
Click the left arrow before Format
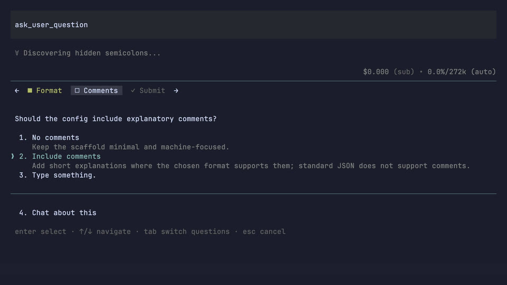coord(17,91)
